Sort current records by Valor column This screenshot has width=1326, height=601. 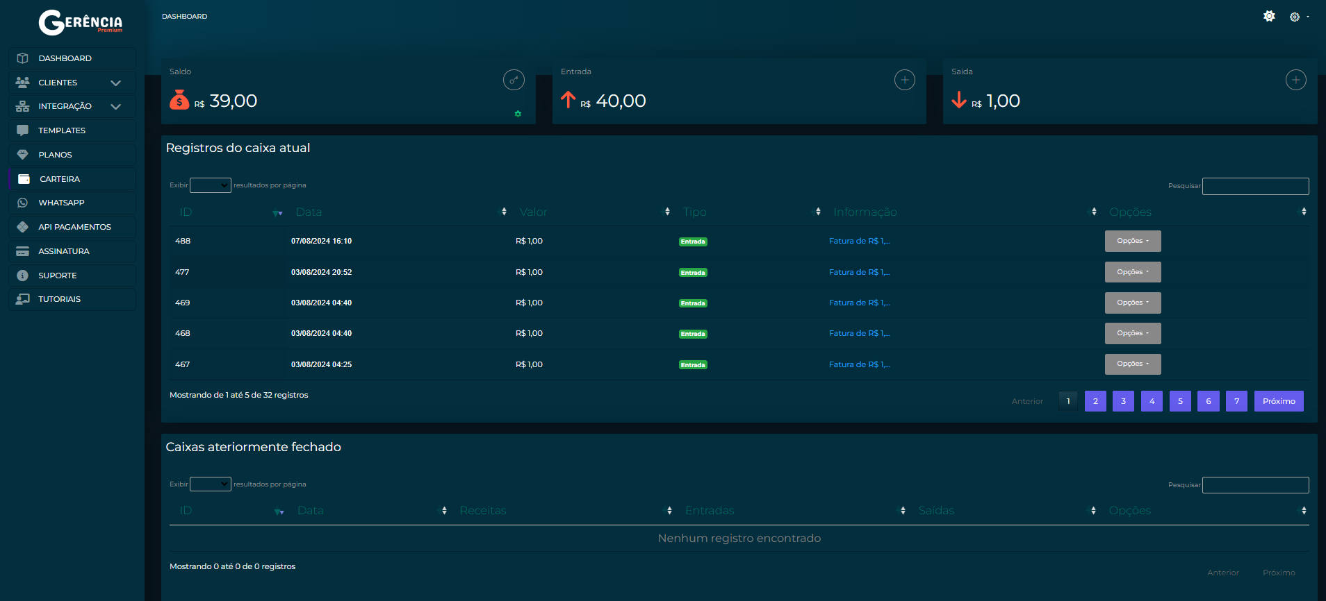coord(533,212)
